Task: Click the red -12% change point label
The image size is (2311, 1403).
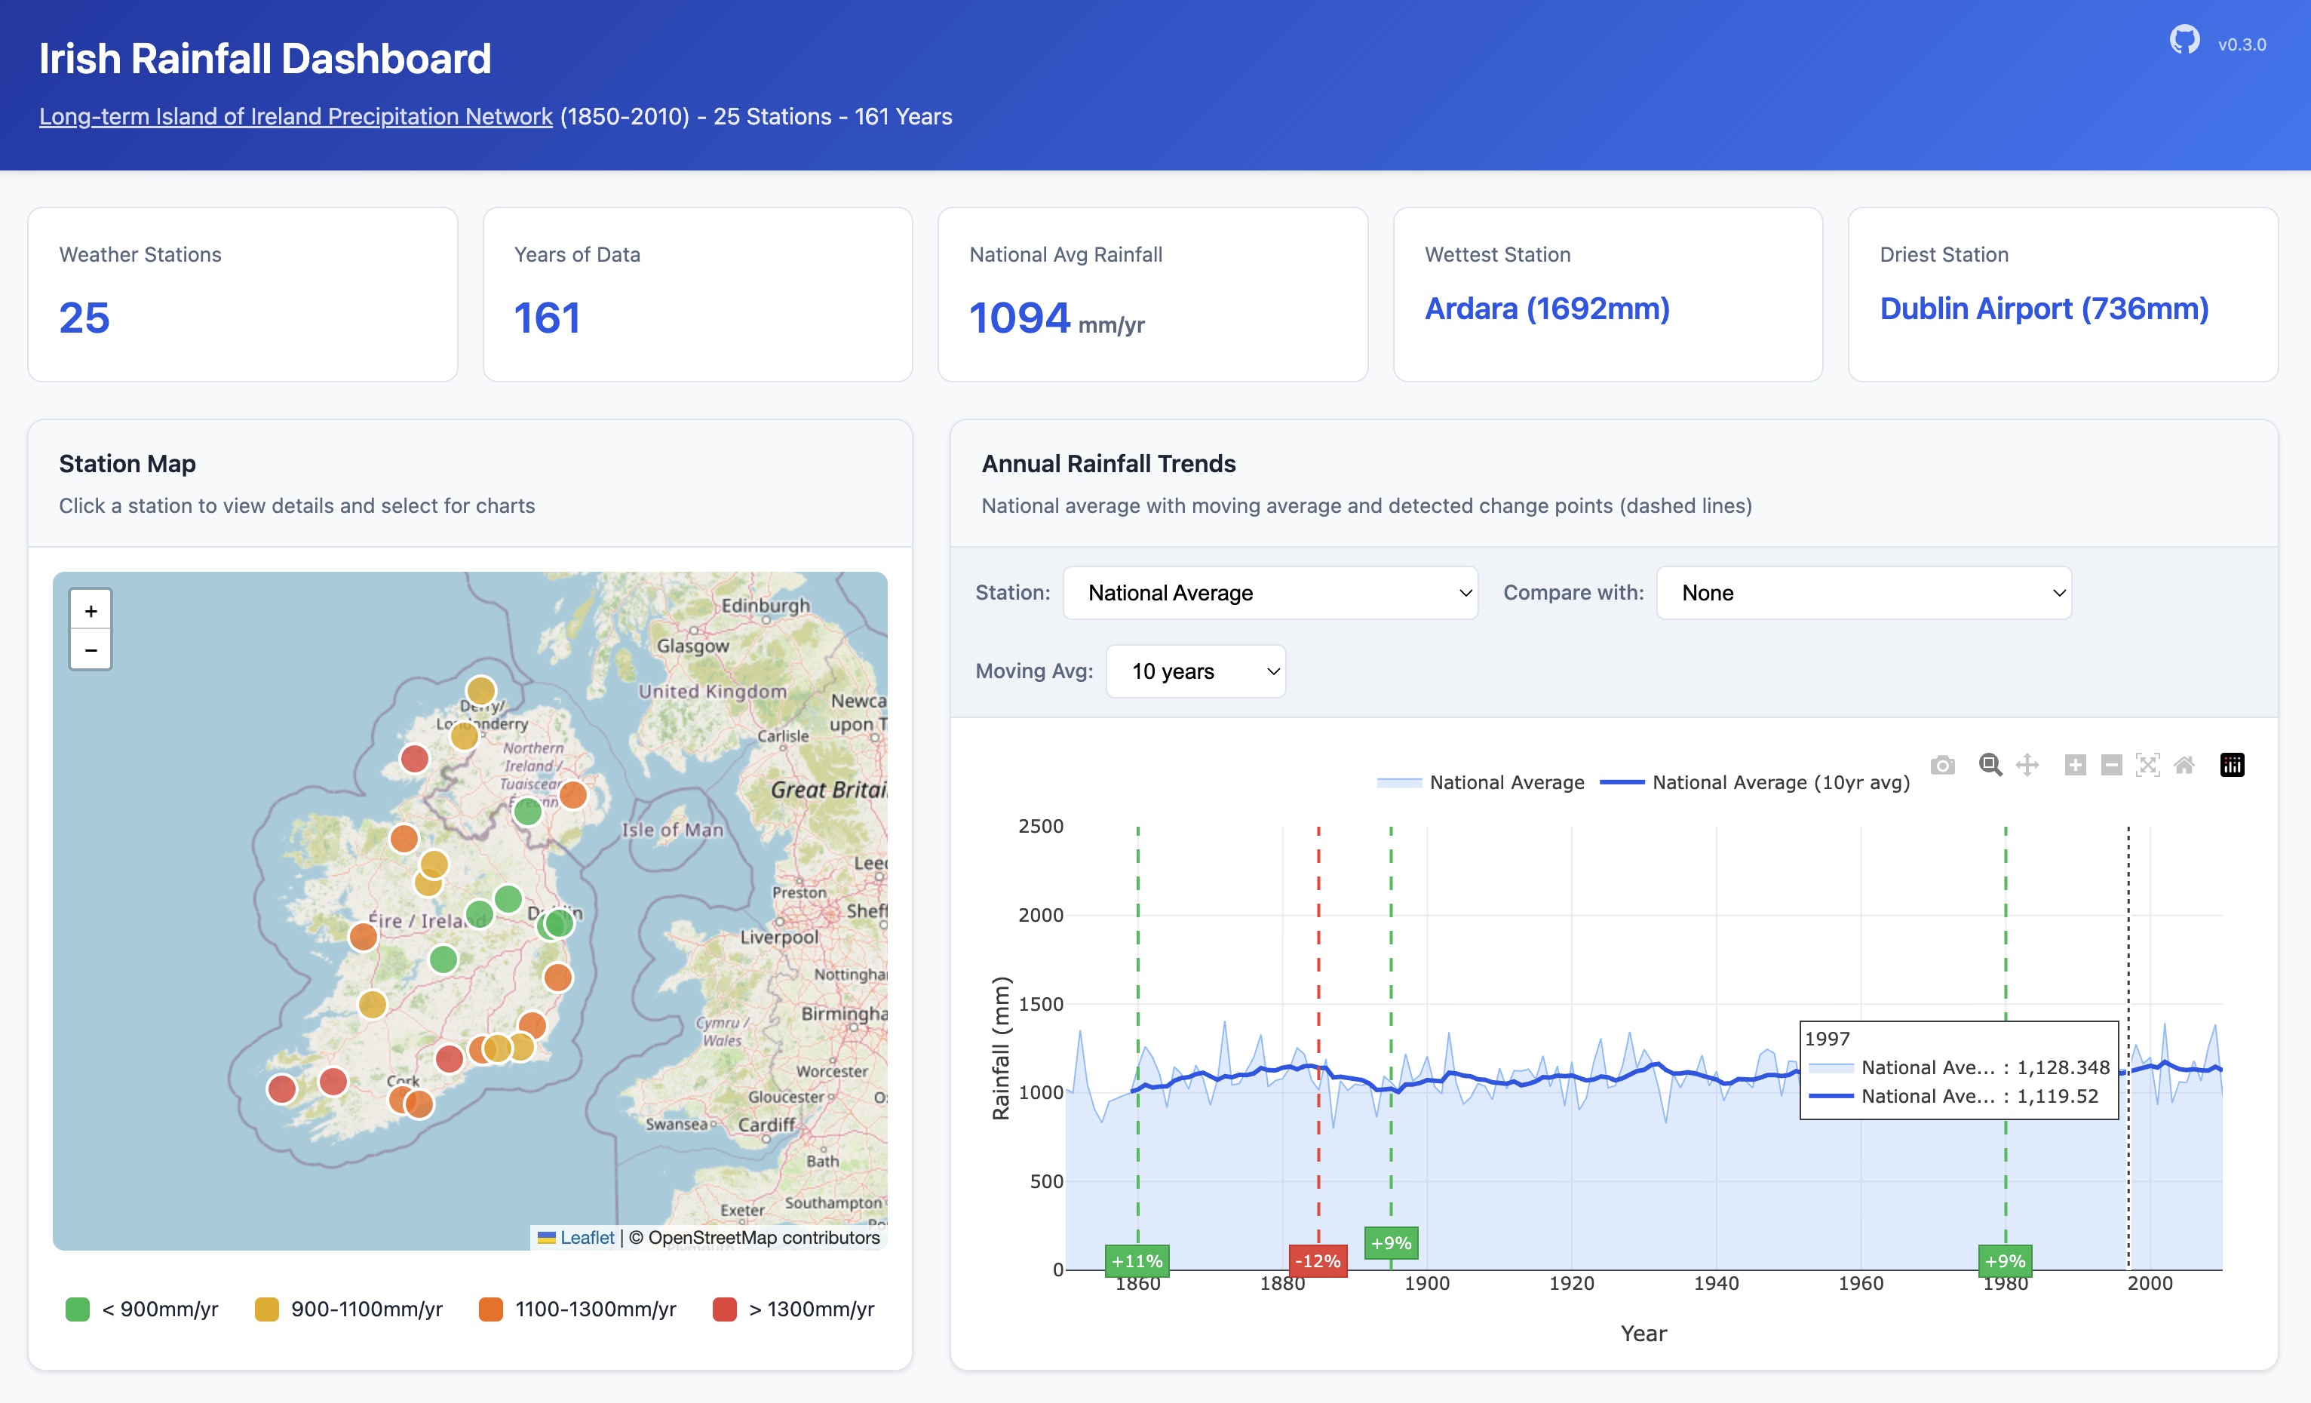Action: point(1318,1261)
